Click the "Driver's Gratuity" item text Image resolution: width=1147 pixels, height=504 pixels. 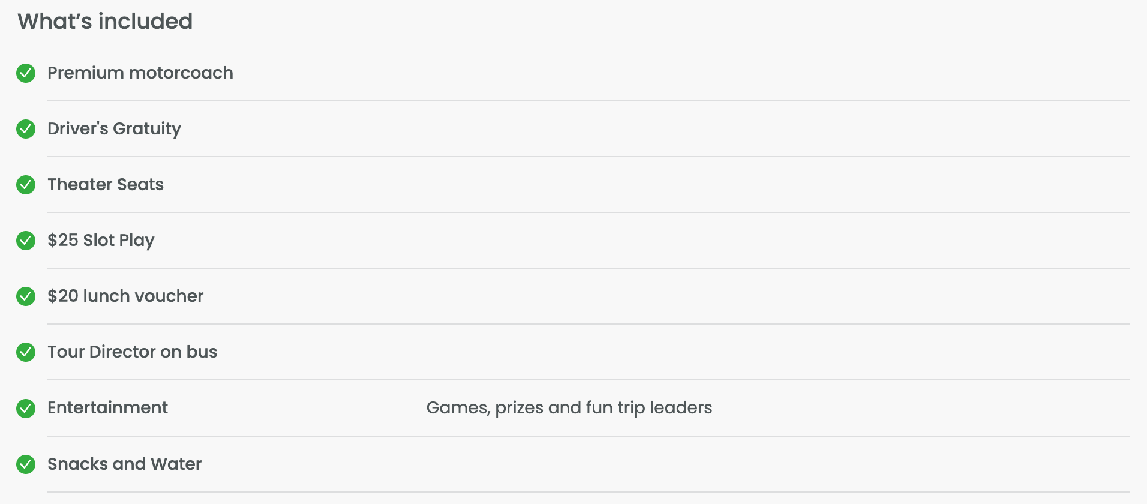click(x=114, y=129)
